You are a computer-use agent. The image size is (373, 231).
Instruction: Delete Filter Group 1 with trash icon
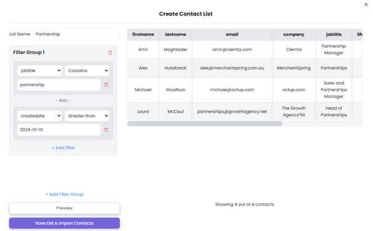[110, 53]
